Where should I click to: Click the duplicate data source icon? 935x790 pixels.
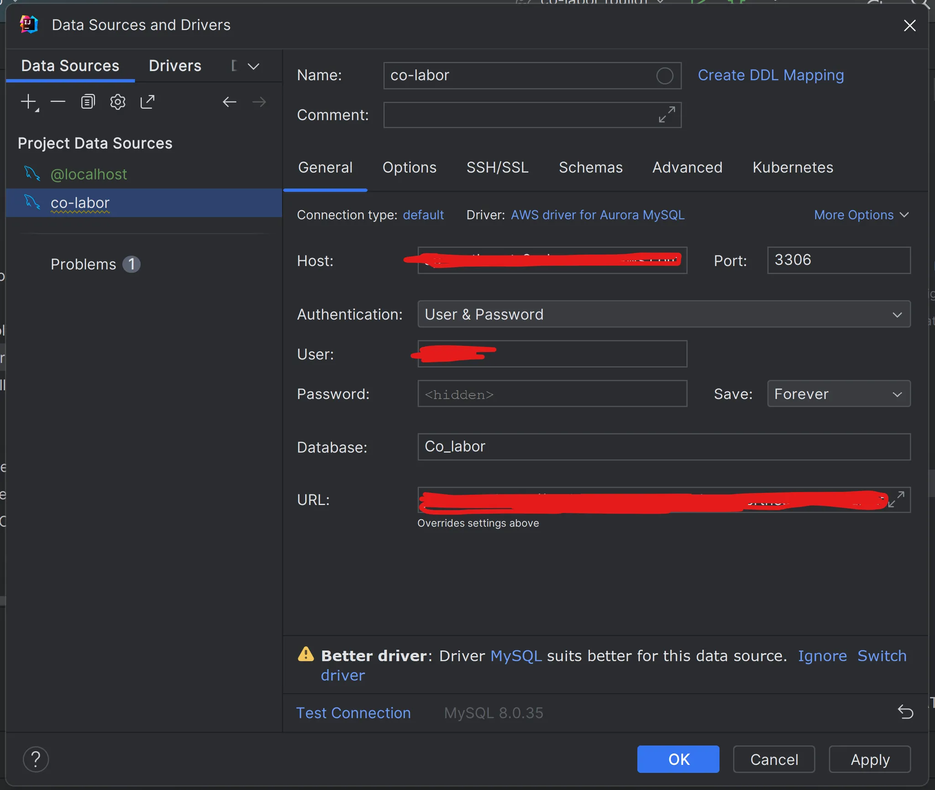[88, 102]
